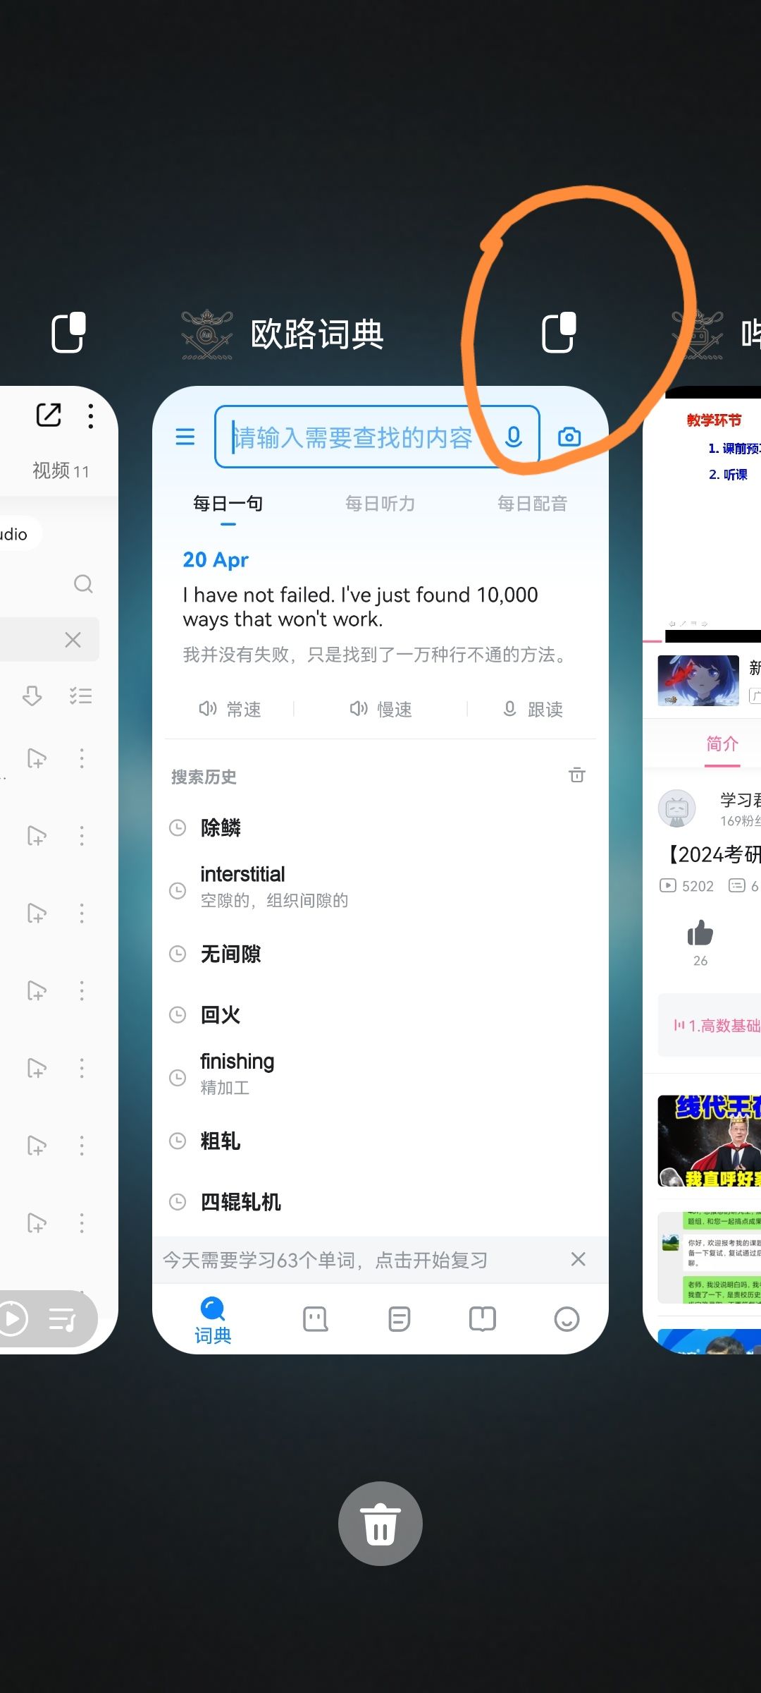The height and width of the screenshot is (1693, 761).
Task: Tap the Chinese translation of the daily sentence
Action: click(x=374, y=655)
